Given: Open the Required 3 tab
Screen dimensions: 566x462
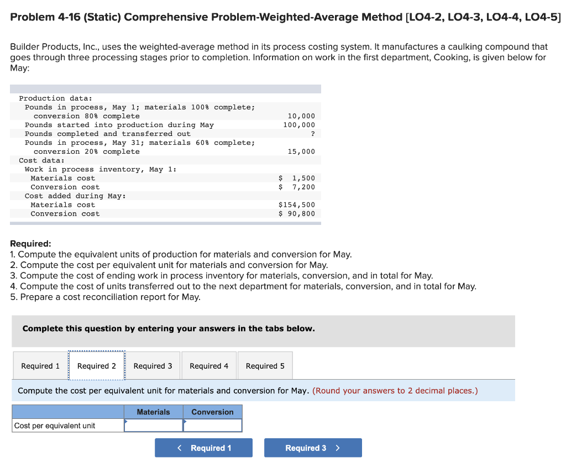Looking at the screenshot, I should (153, 365).
